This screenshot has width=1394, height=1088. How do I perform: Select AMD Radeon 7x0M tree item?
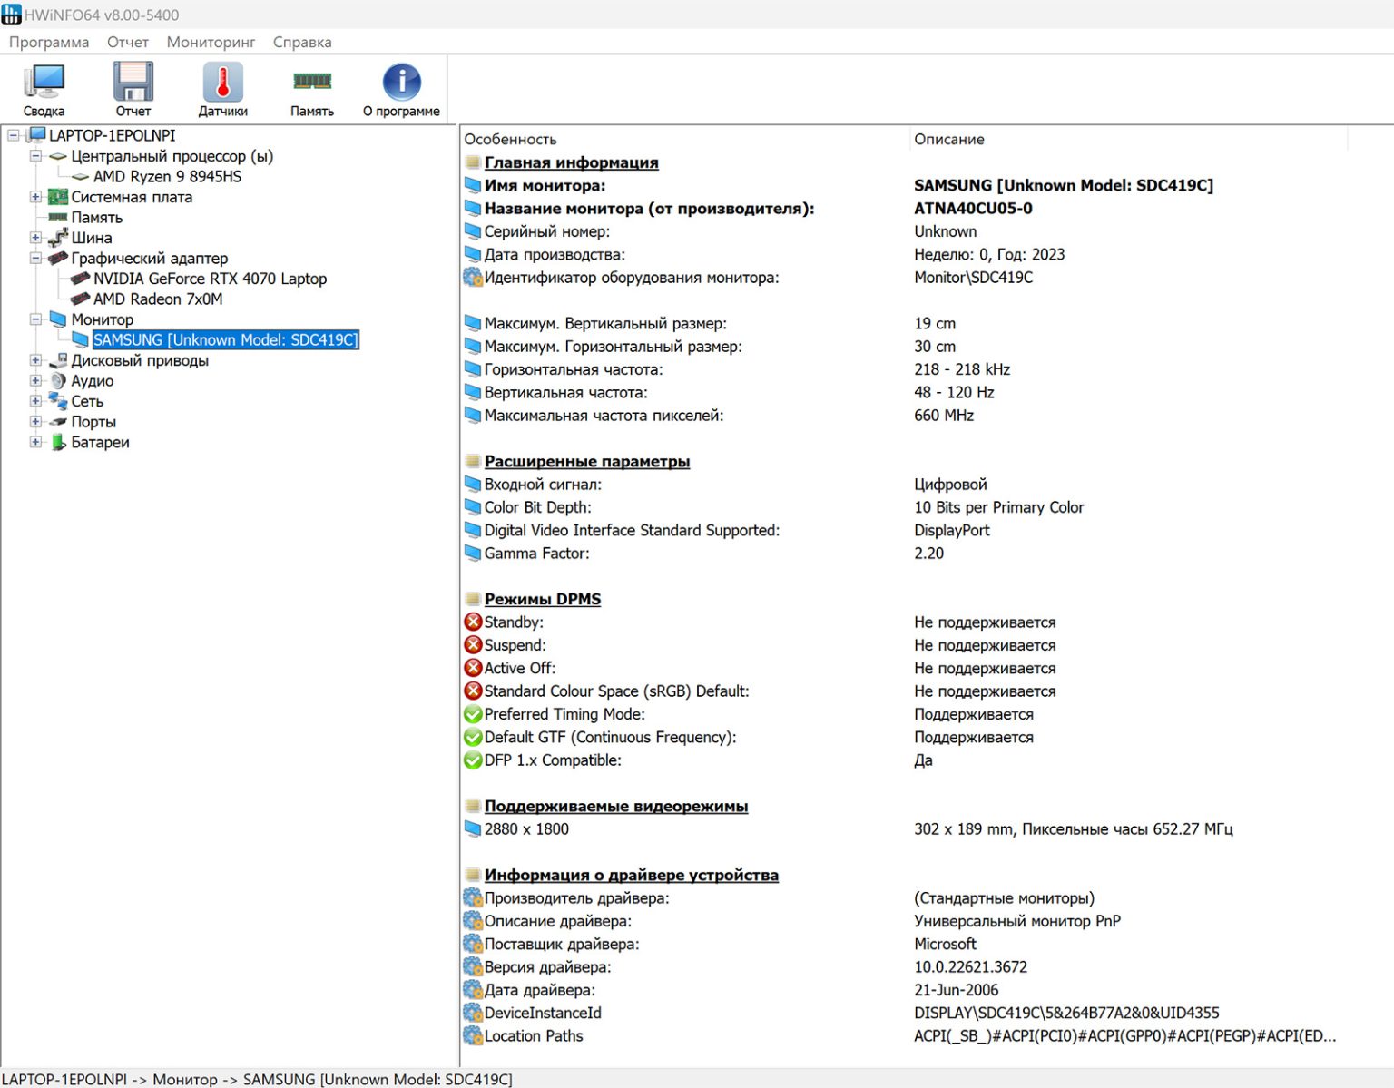[158, 299]
